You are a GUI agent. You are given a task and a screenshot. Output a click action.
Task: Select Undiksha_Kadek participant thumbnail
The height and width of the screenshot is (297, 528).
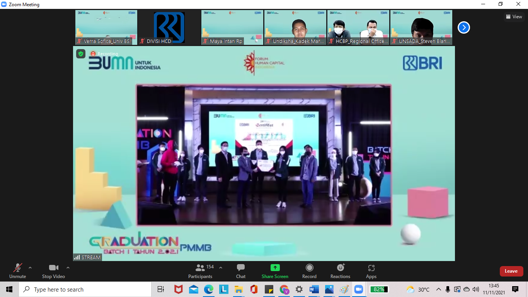295,27
